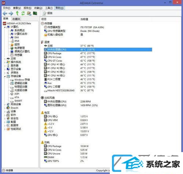Screen dimensions: 183x174
Task: Click the 项目 column header
Action: coord(44,19)
